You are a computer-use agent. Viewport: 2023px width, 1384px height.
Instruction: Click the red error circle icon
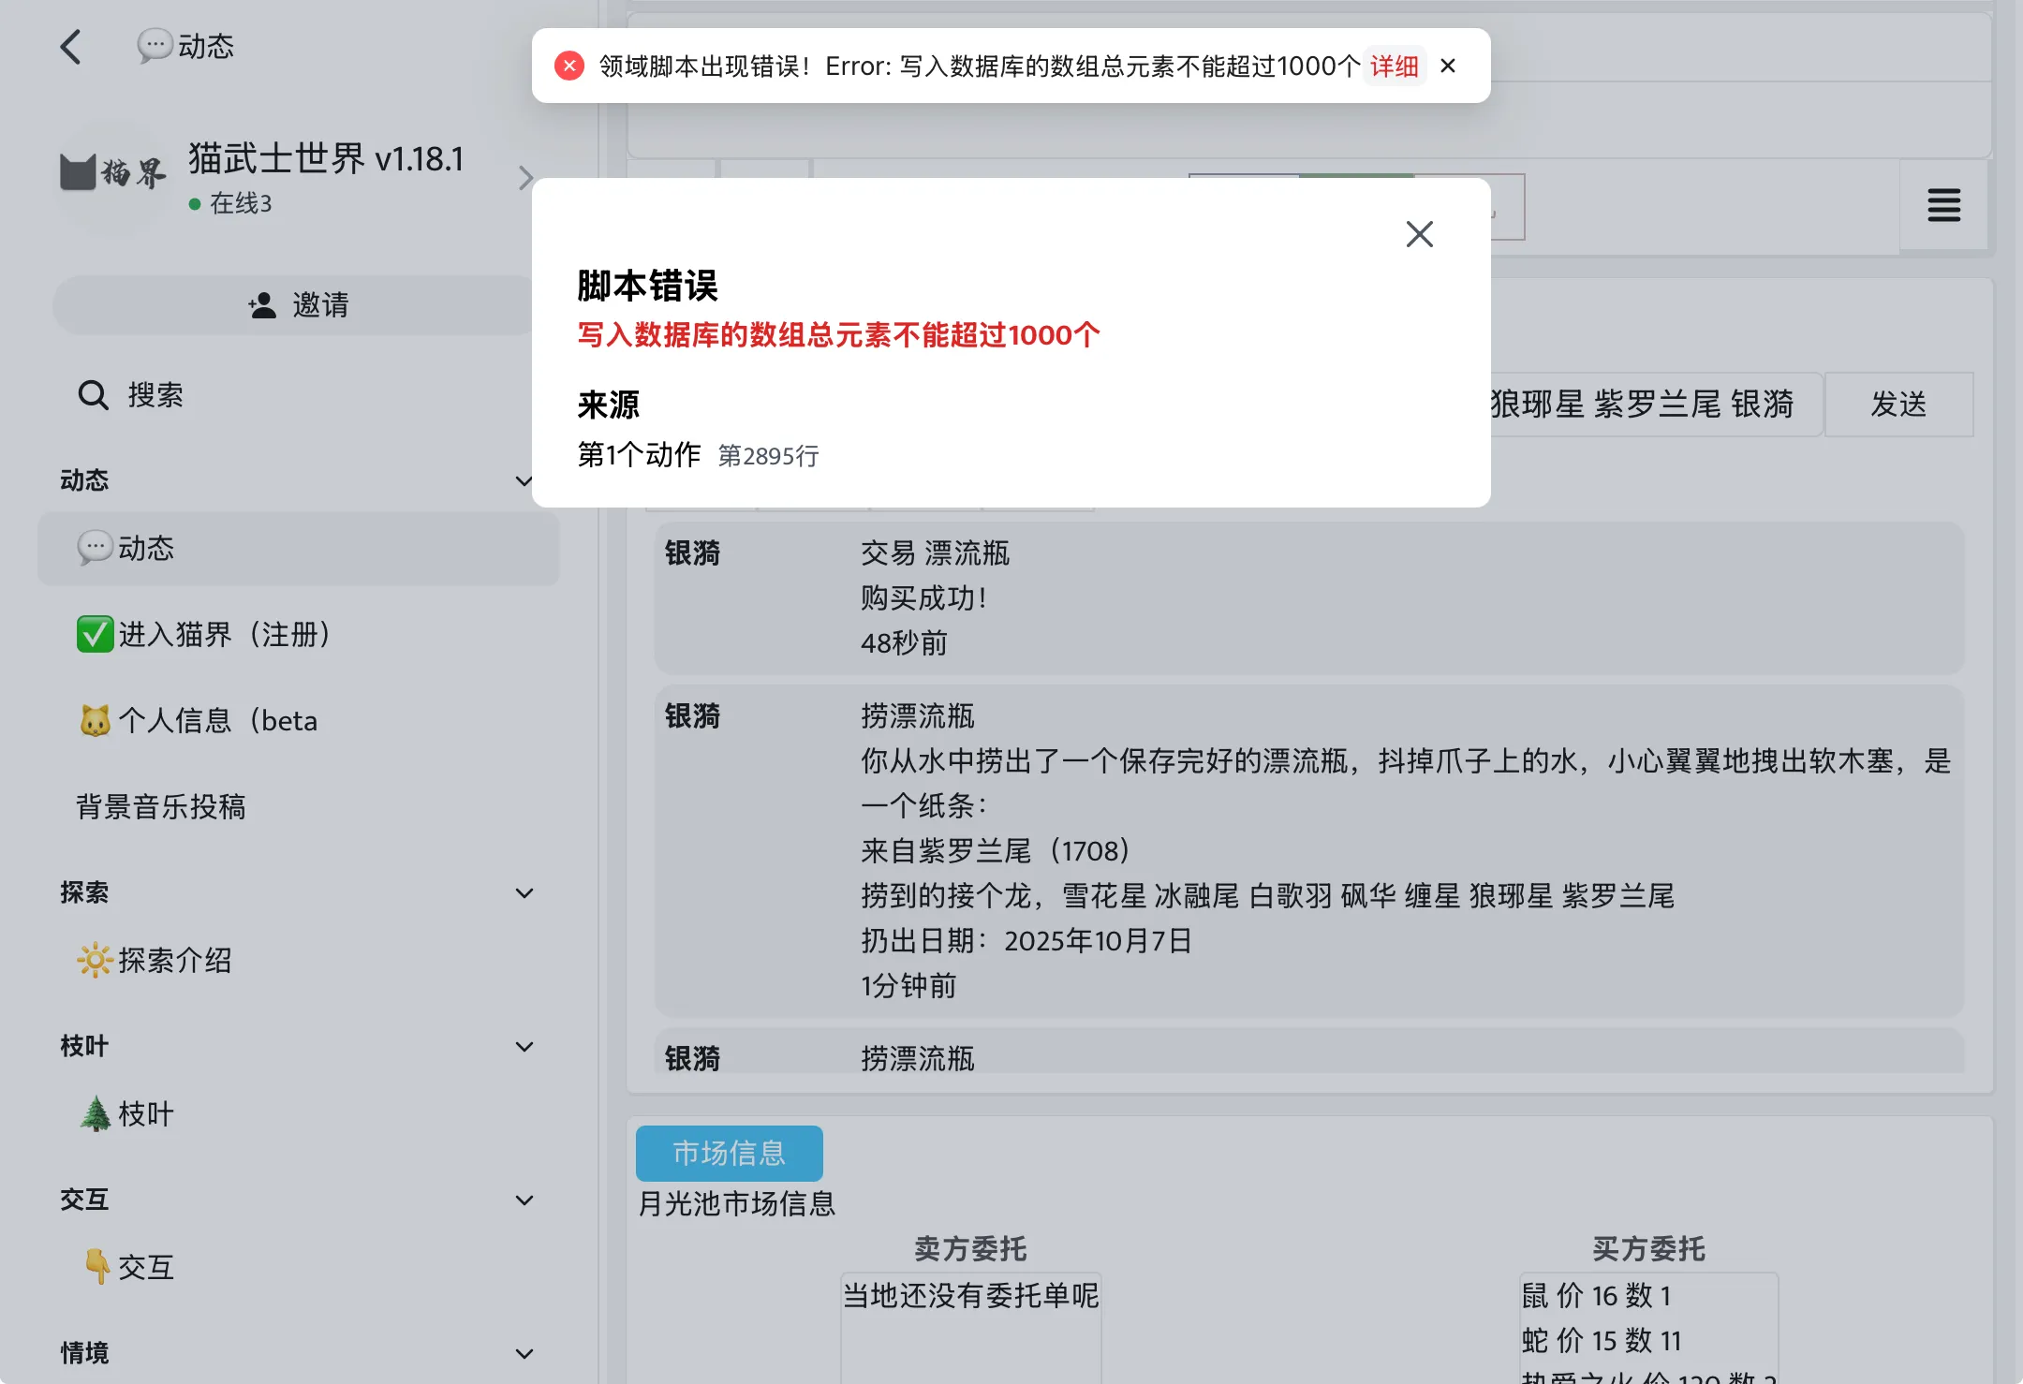tap(569, 66)
